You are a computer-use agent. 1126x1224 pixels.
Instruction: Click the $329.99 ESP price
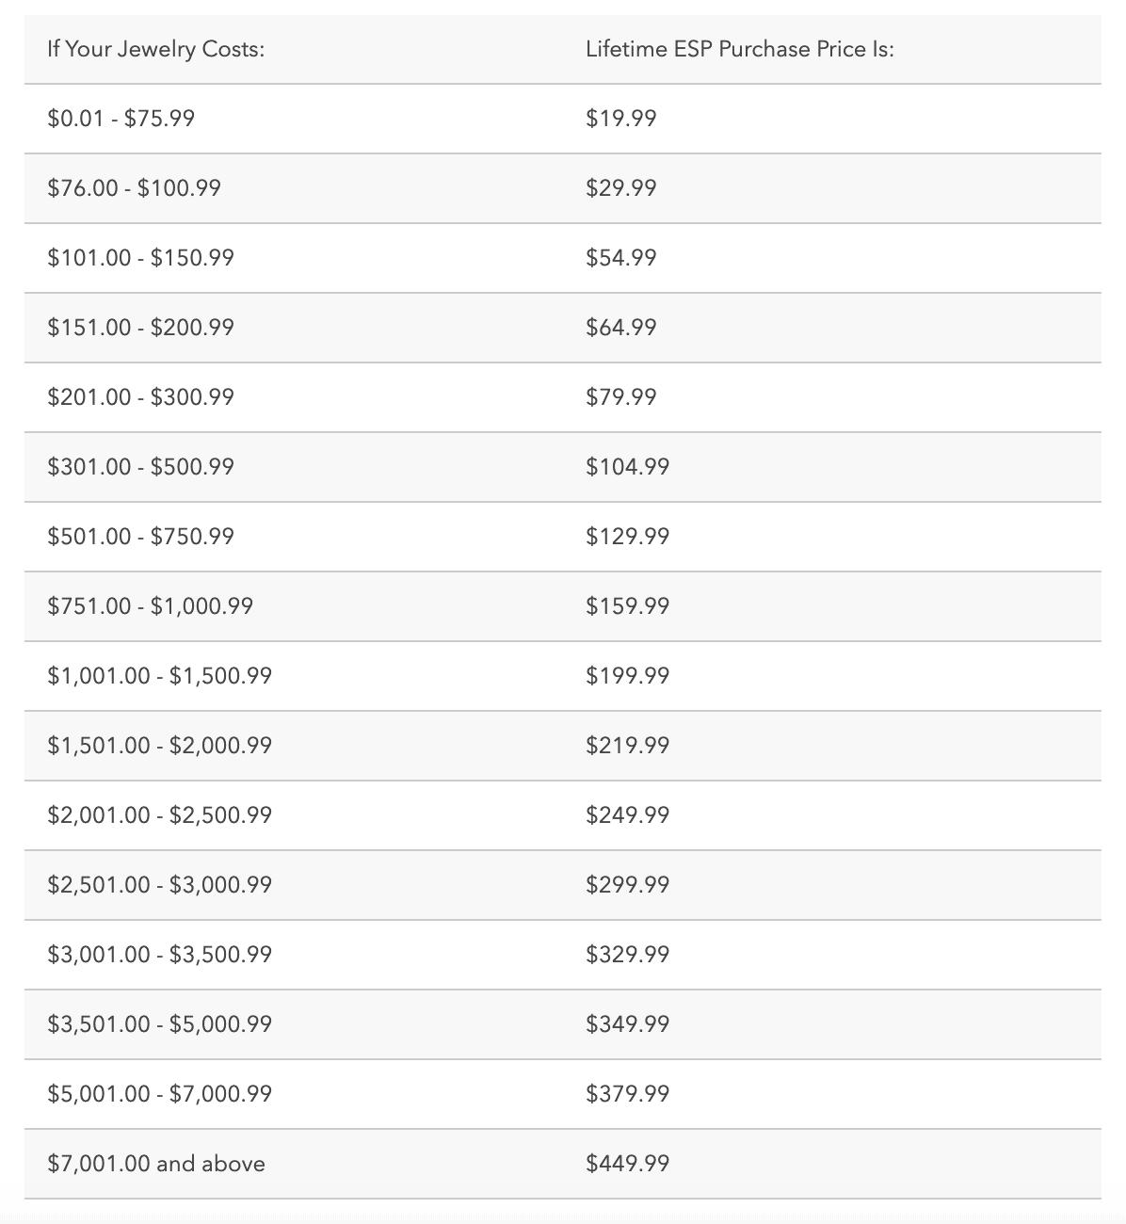pos(628,955)
